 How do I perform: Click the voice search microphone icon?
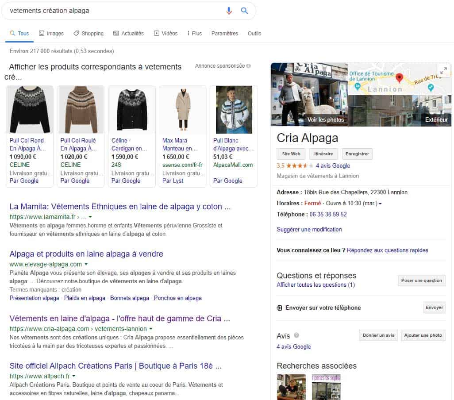click(x=229, y=11)
